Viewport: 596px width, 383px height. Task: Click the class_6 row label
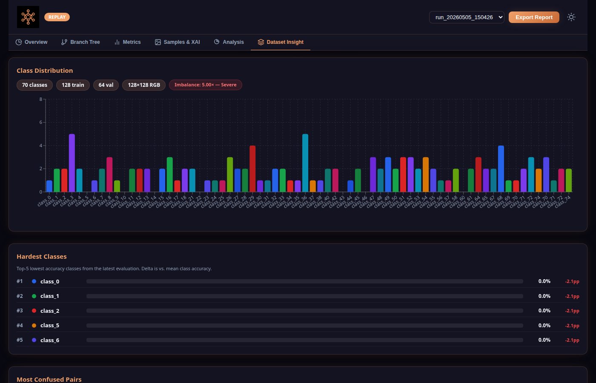(50, 340)
